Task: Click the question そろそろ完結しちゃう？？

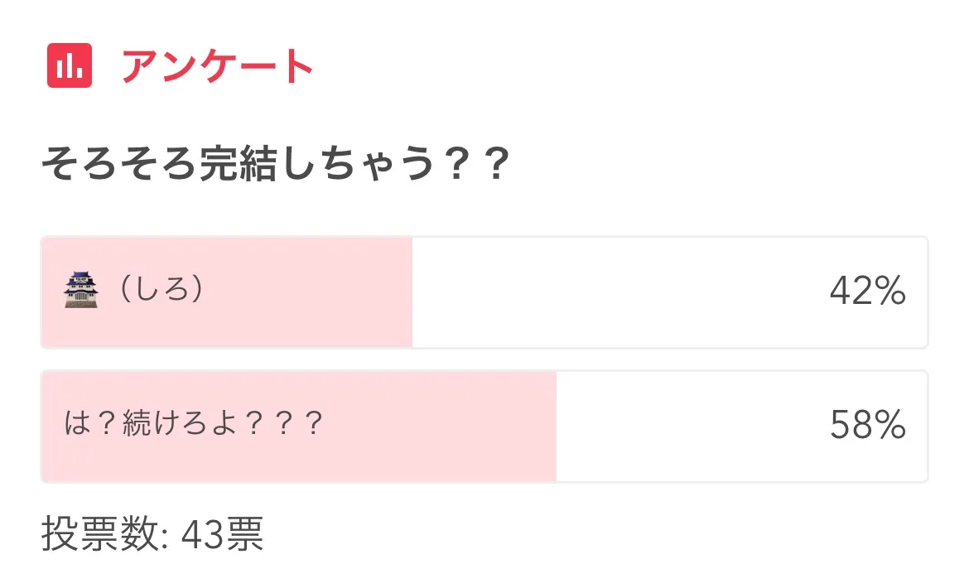Action: coord(274,166)
